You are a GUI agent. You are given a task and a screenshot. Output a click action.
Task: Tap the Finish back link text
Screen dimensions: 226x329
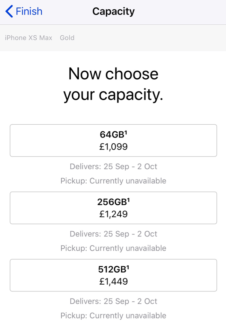[x=29, y=12]
